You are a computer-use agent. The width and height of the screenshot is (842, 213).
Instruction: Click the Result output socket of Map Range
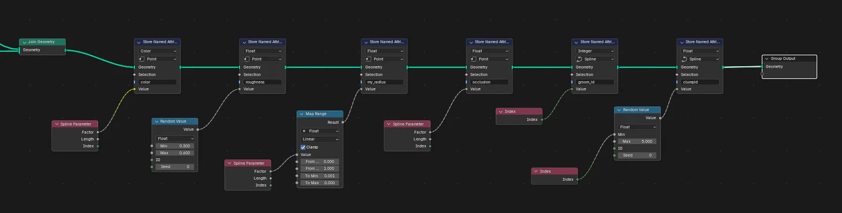coord(343,122)
